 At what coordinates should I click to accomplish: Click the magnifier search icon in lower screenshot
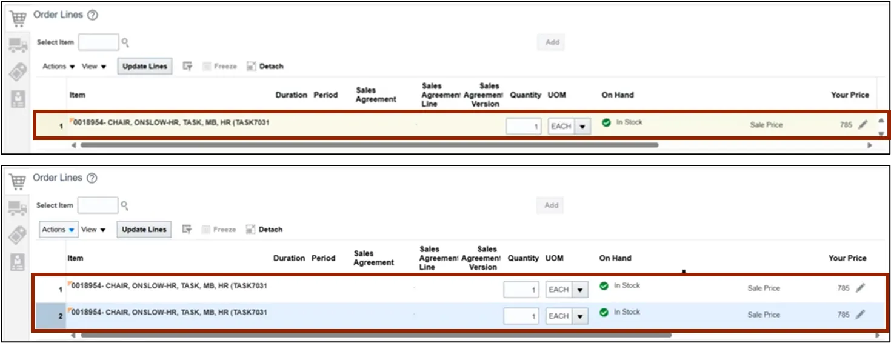coord(124,206)
